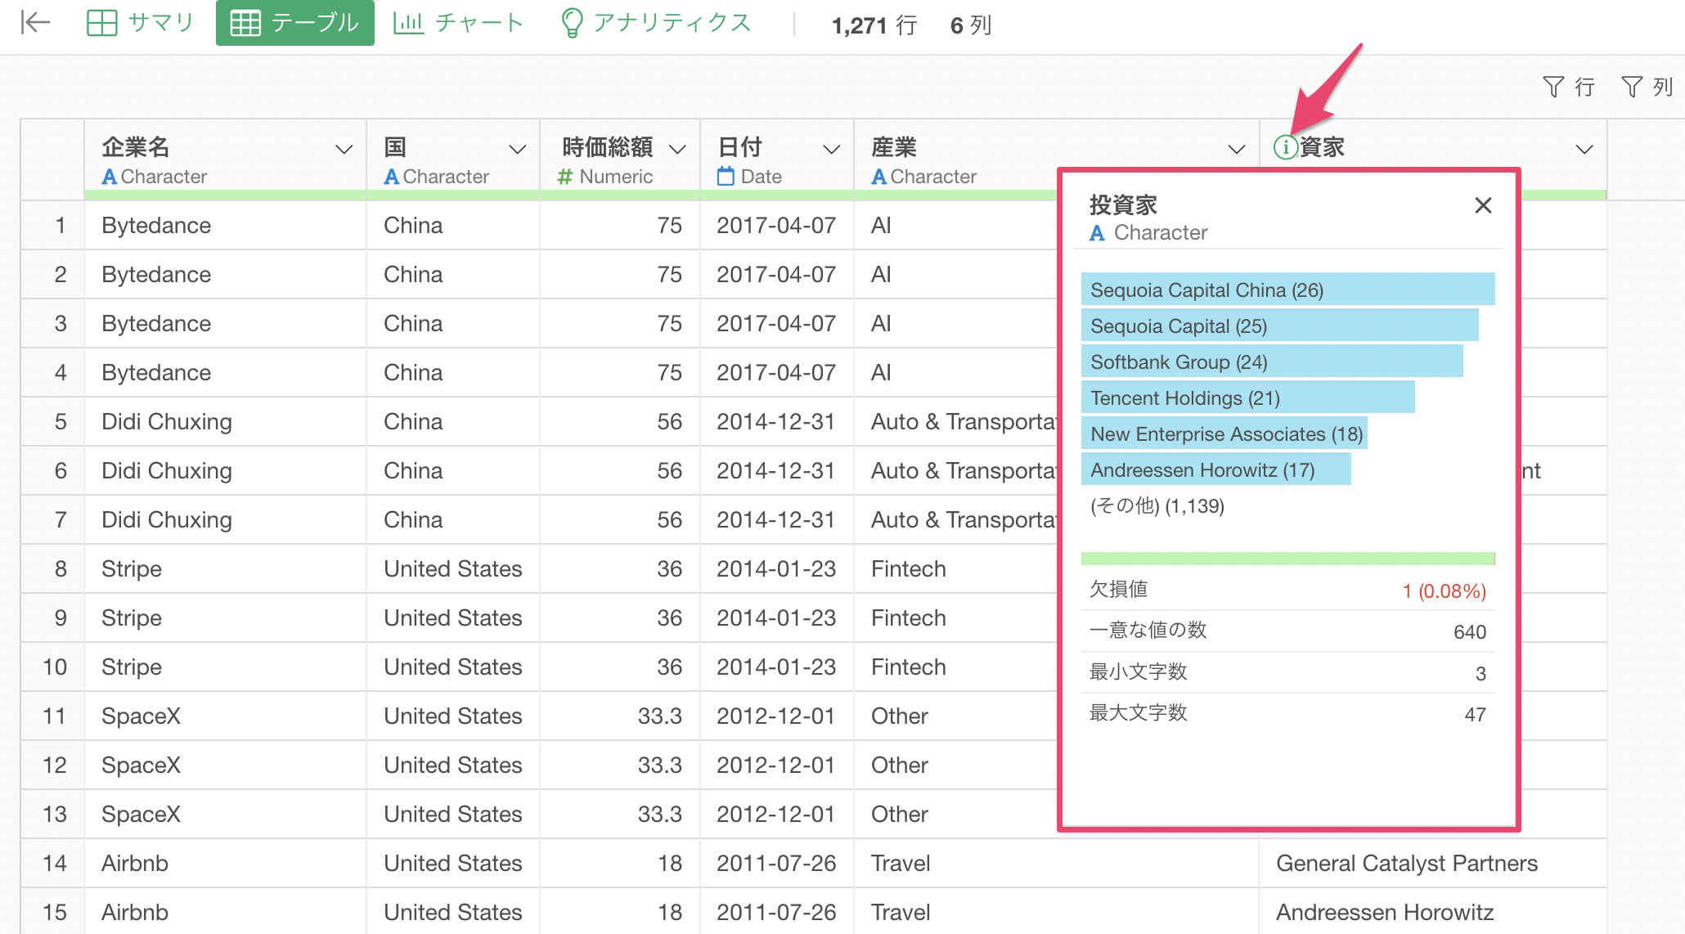Click the 産業 column header
The height and width of the screenshot is (934, 1685).
(x=1057, y=159)
